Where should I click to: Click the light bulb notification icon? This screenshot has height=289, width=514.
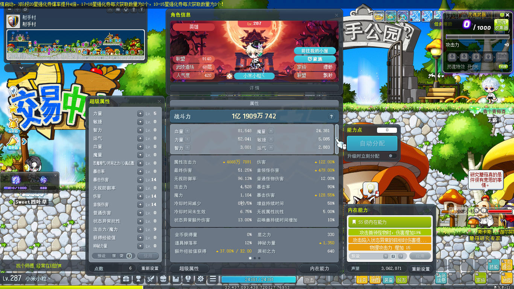point(13,91)
